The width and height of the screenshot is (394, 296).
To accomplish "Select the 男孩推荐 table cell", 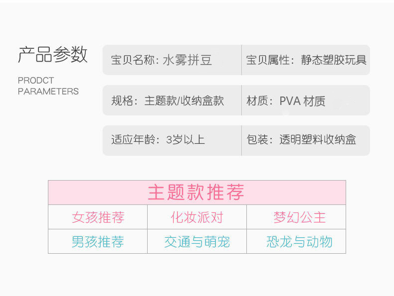I will 98,242.
